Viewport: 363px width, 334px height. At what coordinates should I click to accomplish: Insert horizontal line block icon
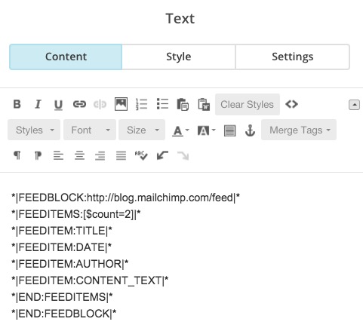[x=229, y=130]
